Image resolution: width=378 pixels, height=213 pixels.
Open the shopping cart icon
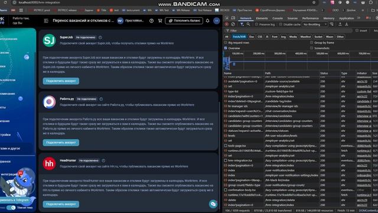pyautogui.click(x=160, y=21)
